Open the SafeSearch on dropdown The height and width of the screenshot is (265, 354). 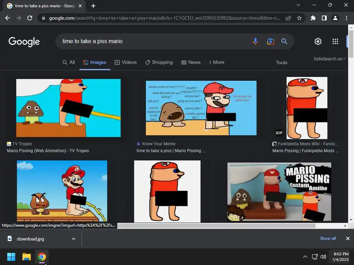coord(329,59)
